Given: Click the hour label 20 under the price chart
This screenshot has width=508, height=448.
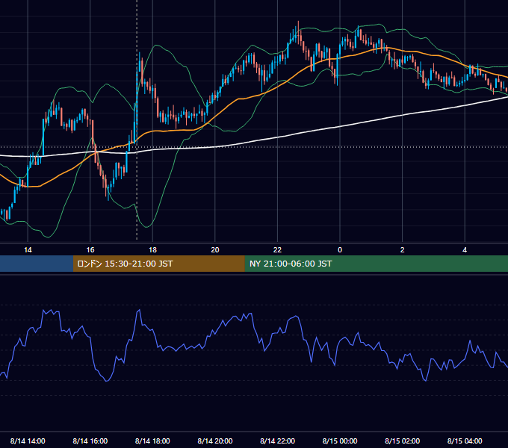Looking at the screenshot, I should coord(215,250).
